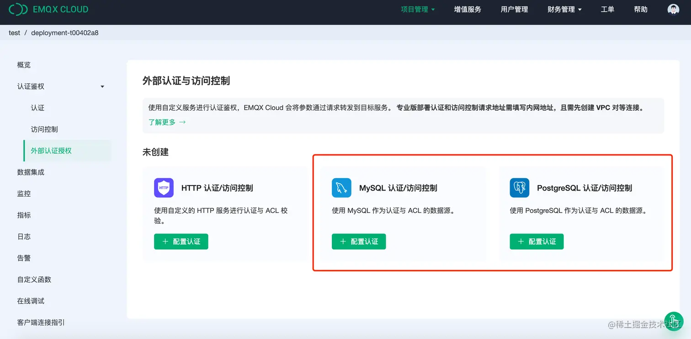The height and width of the screenshot is (339, 691).
Task: Click the test breadcrumb link
Action: [14, 32]
